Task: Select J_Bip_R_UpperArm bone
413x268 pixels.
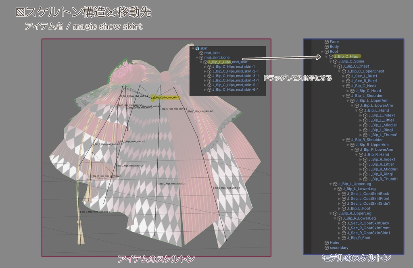Action: click(x=372, y=145)
